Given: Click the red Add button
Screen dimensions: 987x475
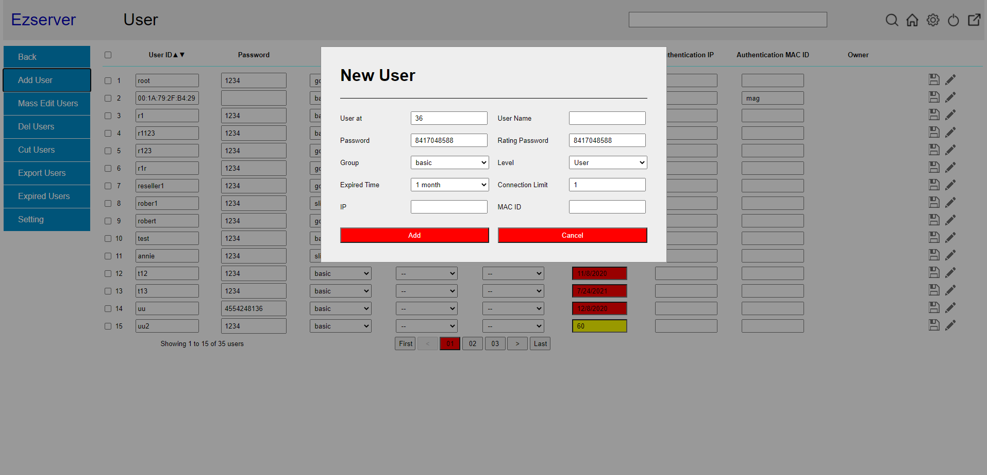Looking at the screenshot, I should (x=414, y=235).
